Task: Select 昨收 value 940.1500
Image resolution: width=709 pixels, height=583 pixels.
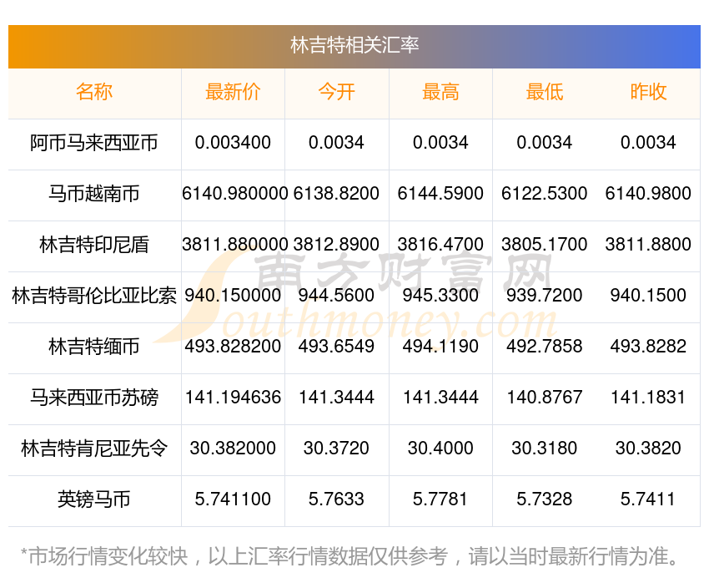Action: click(x=648, y=296)
